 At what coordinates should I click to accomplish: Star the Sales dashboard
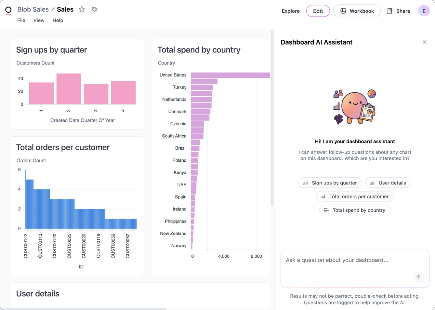pyautogui.click(x=82, y=9)
